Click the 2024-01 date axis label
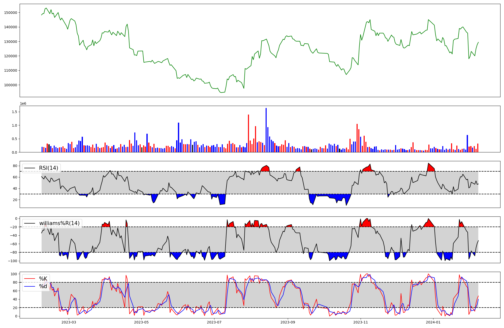 433,322
